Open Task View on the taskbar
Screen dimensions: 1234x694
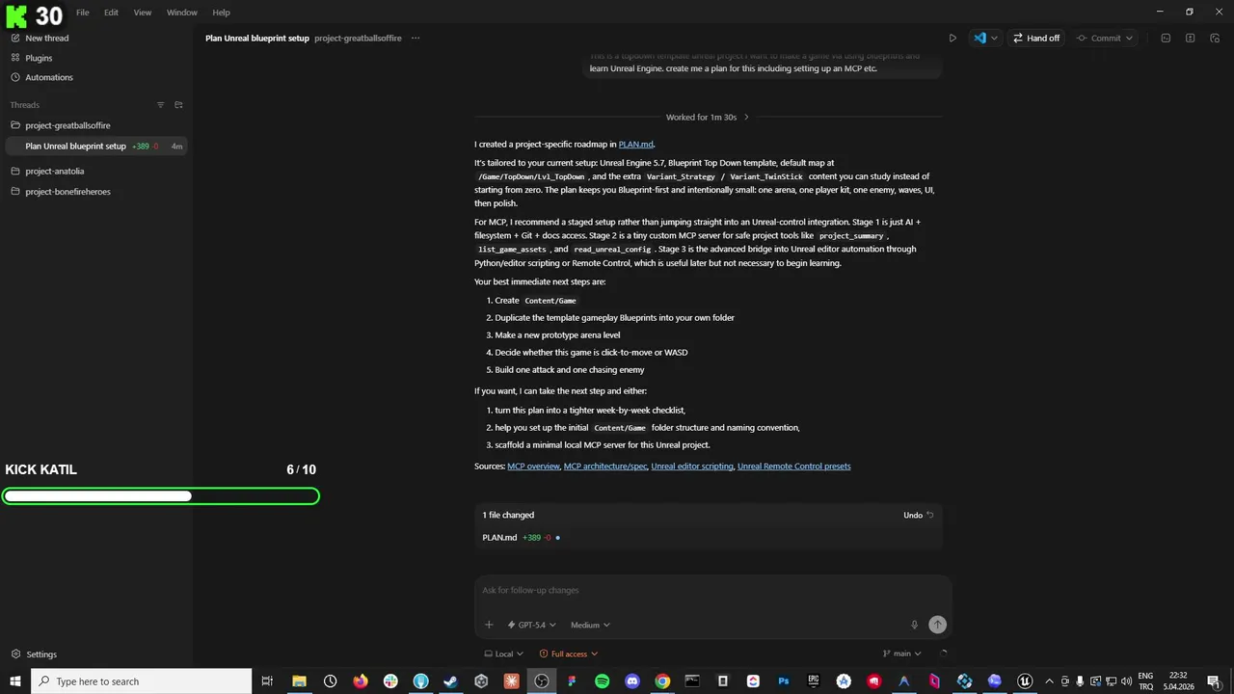tap(267, 681)
